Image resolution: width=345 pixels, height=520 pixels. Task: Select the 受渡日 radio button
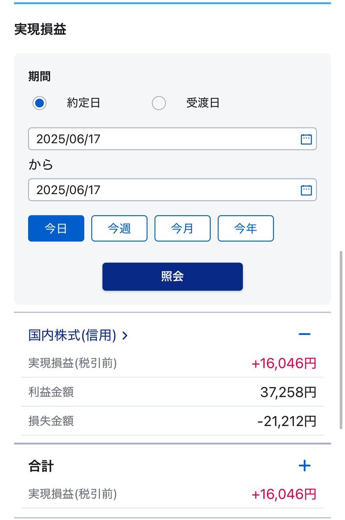[x=159, y=103]
